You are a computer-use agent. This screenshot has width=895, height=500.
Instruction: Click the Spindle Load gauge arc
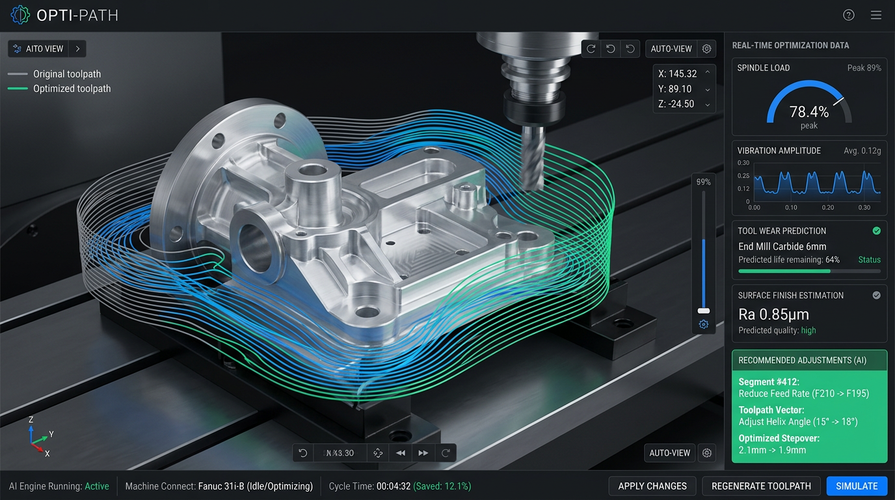(x=809, y=101)
